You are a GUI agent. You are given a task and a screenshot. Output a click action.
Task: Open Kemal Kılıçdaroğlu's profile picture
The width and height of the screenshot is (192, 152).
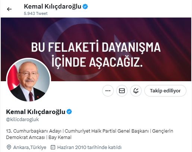click(28, 80)
